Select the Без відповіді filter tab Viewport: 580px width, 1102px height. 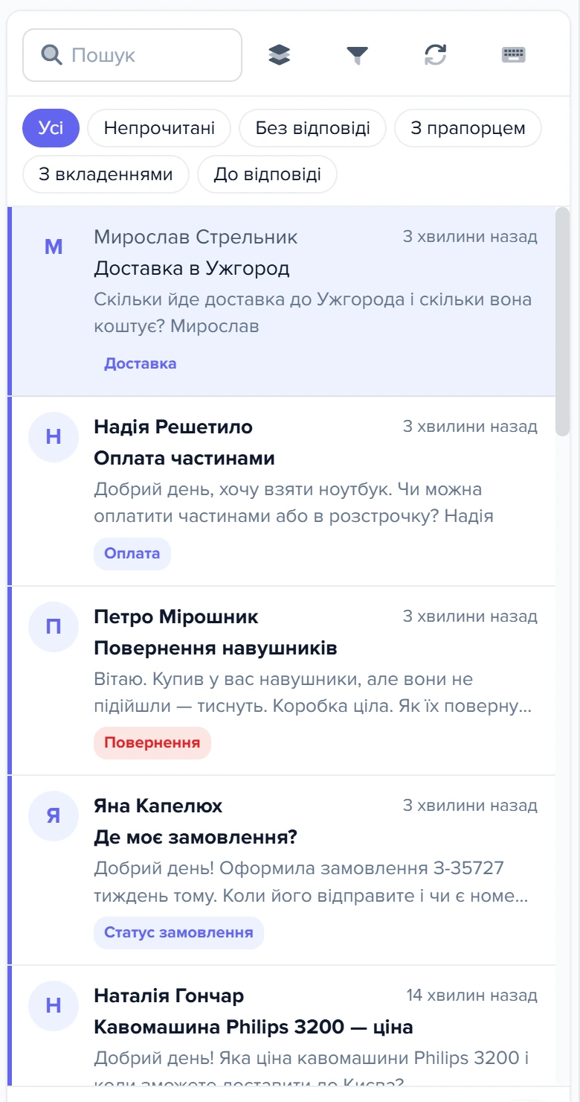pos(312,128)
